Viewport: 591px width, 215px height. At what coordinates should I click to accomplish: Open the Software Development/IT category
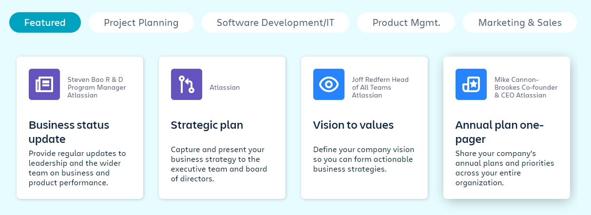pyautogui.click(x=276, y=22)
